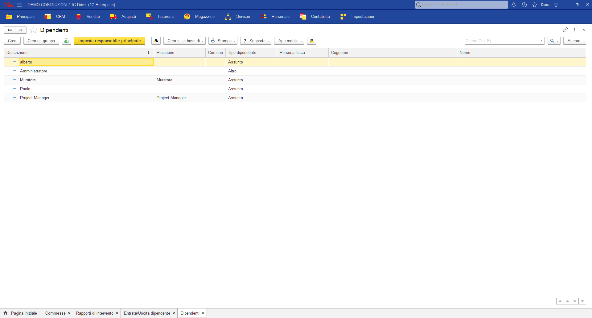Click the Project Manager row marker icon
This screenshot has width=592, height=318.
click(14, 98)
